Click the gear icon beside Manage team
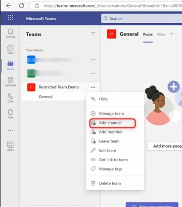Viewport: 182px width, 207px height. click(93, 113)
